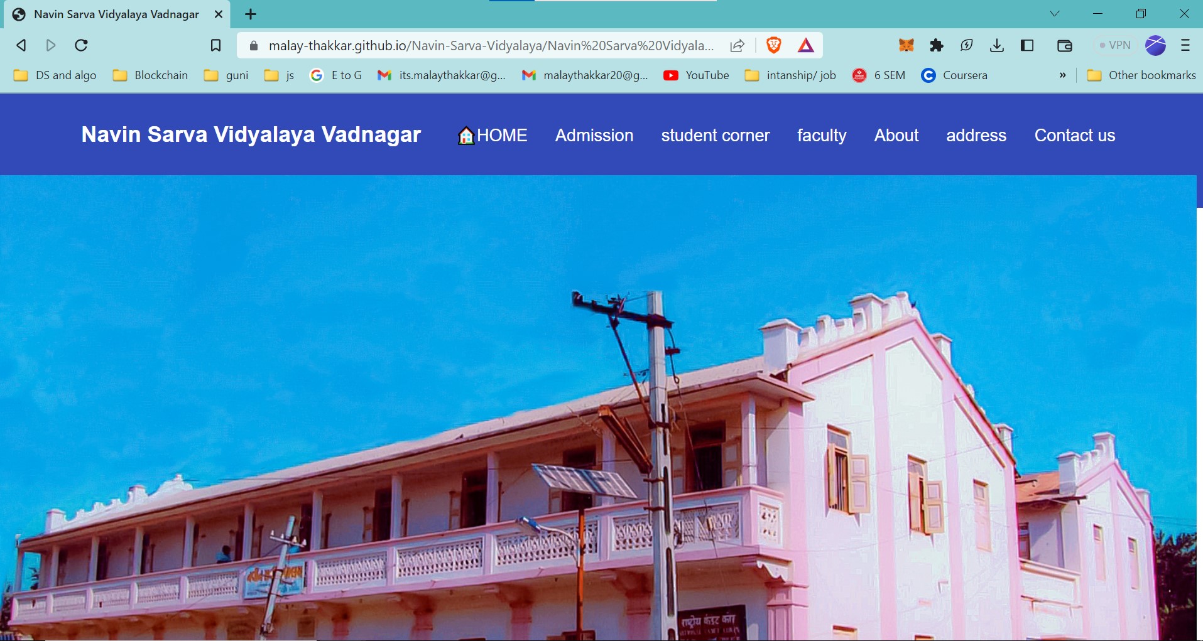Click the address bar URL field
Screen dimensions: 1203x641
click(490, 46)
